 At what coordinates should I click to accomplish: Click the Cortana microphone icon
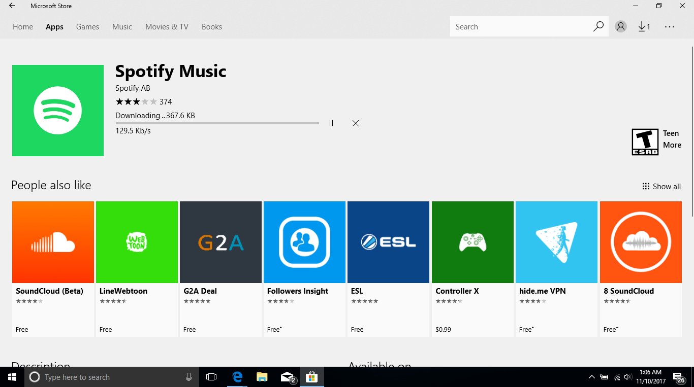pos(188,377)
